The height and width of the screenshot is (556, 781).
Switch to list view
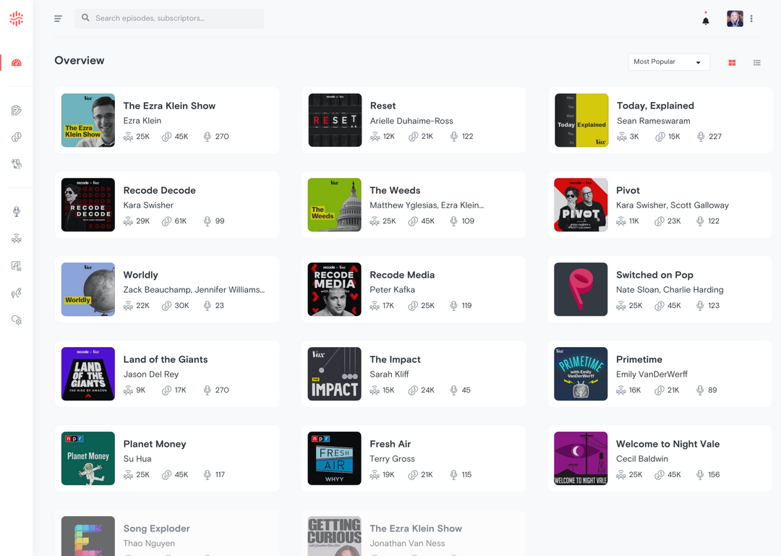pyautogui.click(x=756, y=63)
